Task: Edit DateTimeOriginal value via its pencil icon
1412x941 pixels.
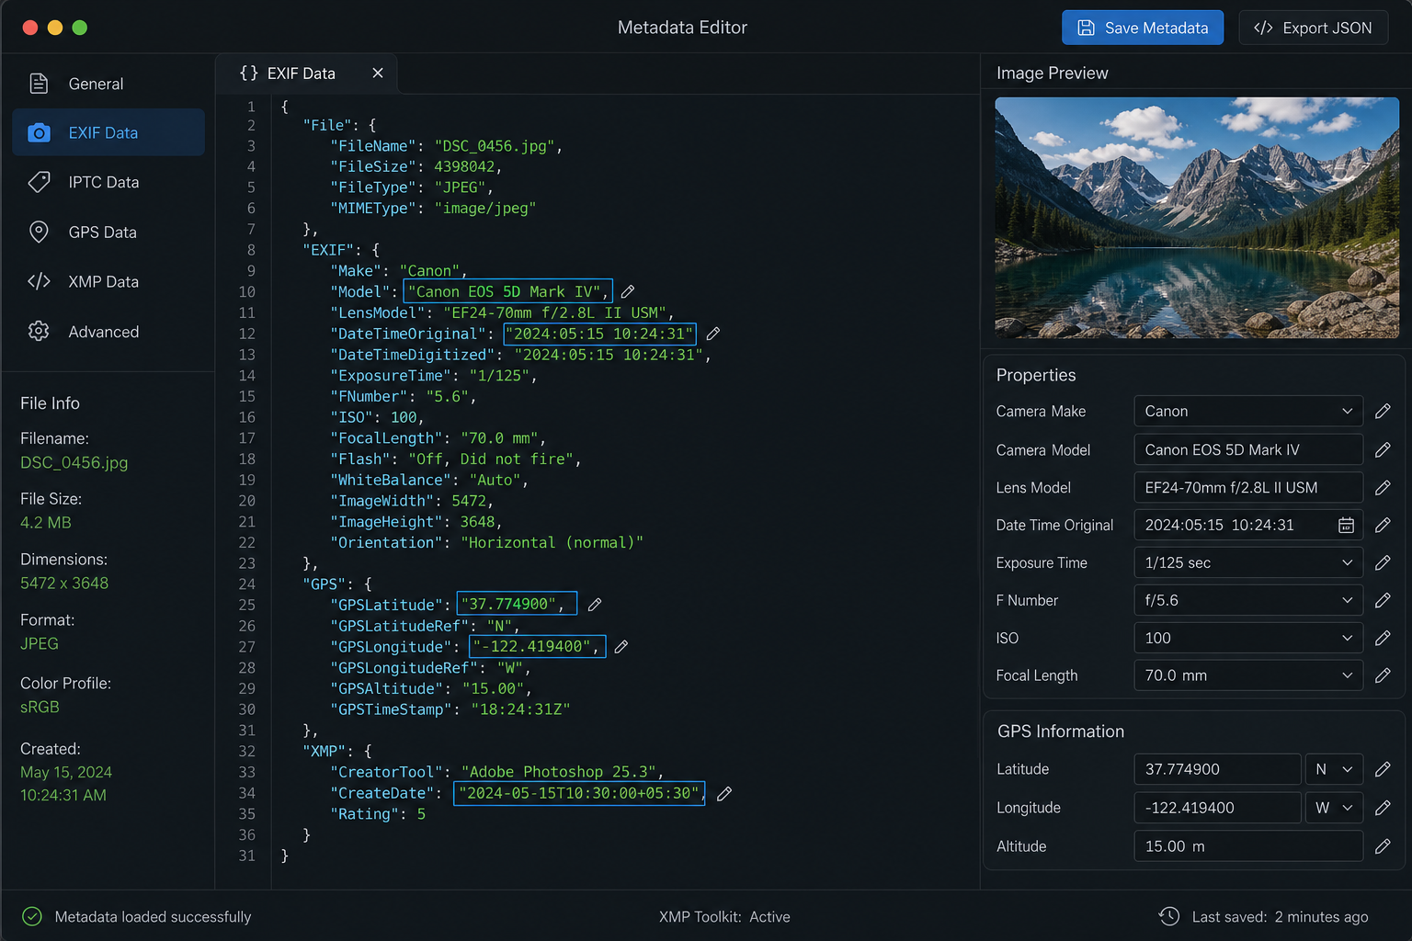Action: coord(712,334)
